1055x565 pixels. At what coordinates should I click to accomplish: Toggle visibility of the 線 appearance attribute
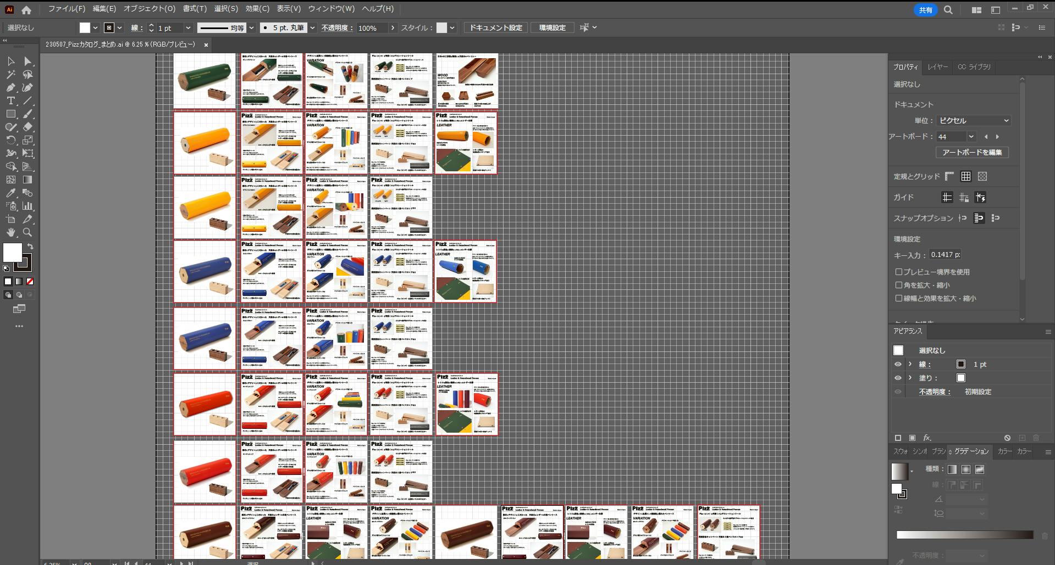898,365
